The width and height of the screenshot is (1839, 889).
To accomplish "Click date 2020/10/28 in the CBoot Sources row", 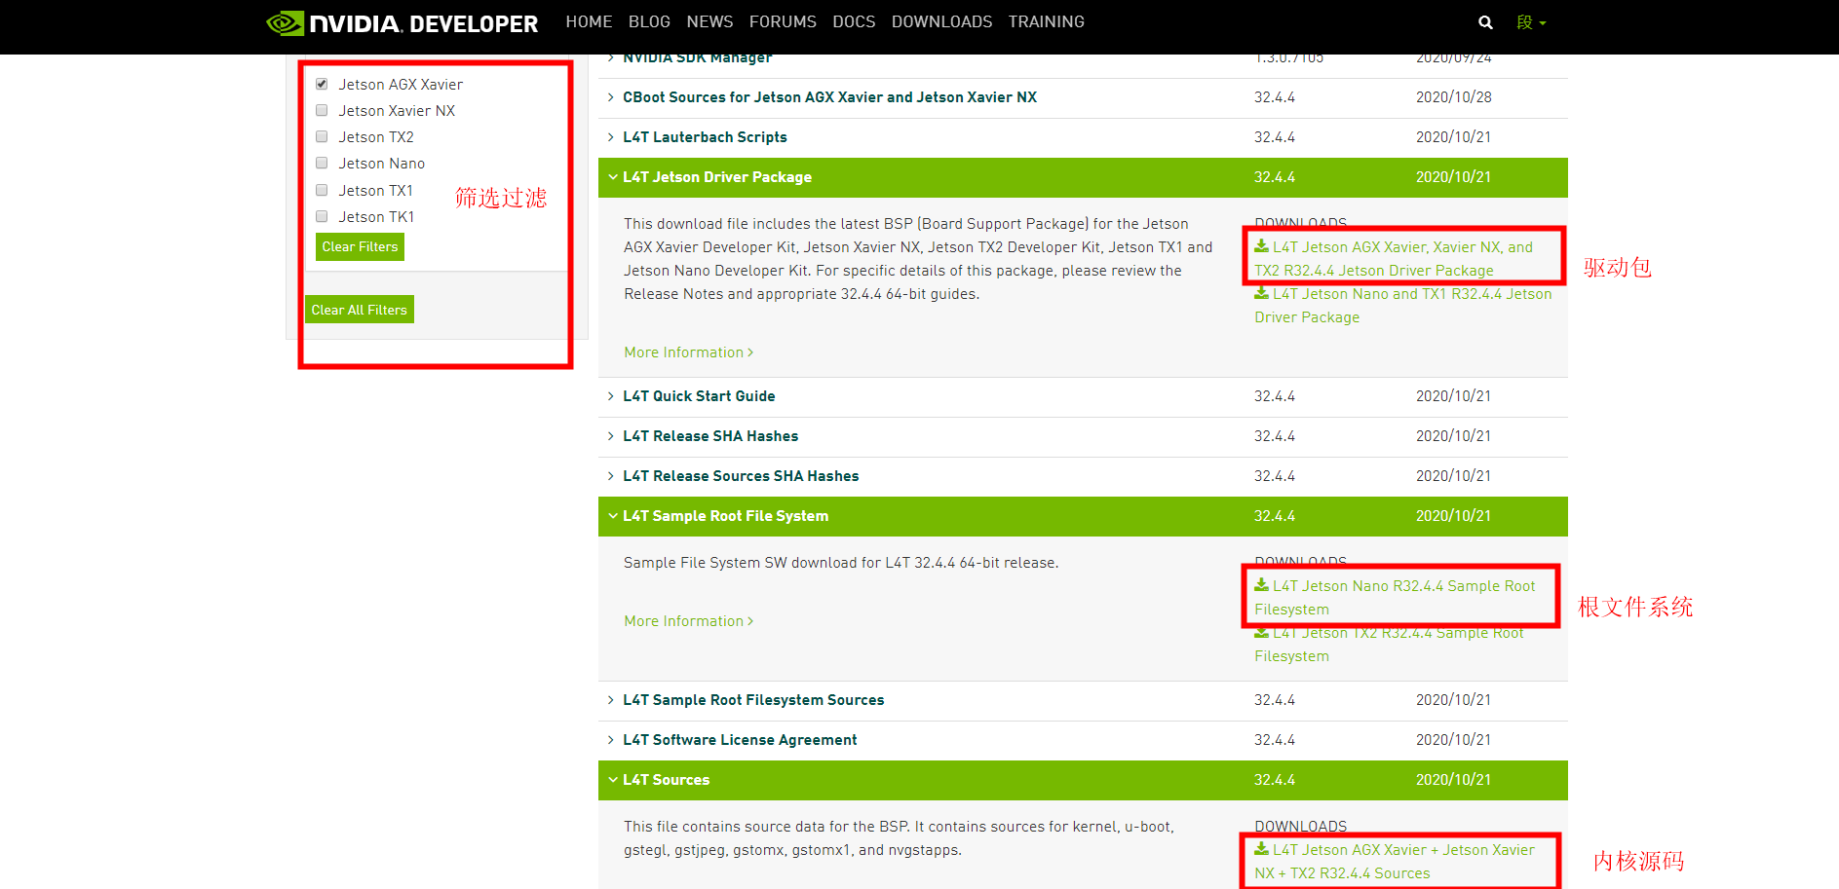I will pyautogui.click(x=1453, y=97).
